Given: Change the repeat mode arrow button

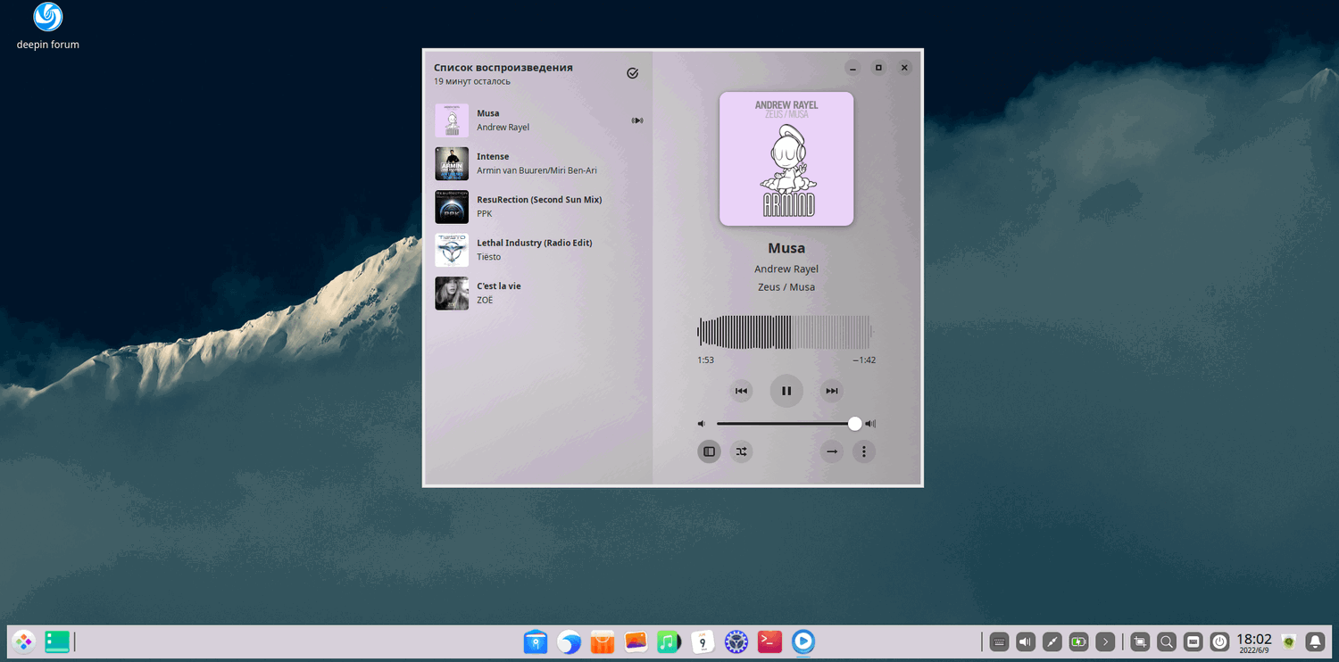Looking at the screenshot, I should click(x=832, y=451).
